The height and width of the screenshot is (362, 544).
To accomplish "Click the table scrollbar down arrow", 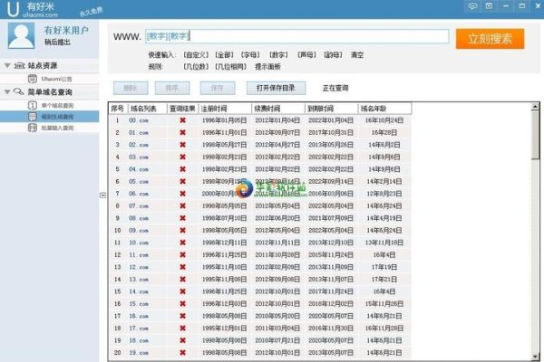I will (x=535, y=357).
